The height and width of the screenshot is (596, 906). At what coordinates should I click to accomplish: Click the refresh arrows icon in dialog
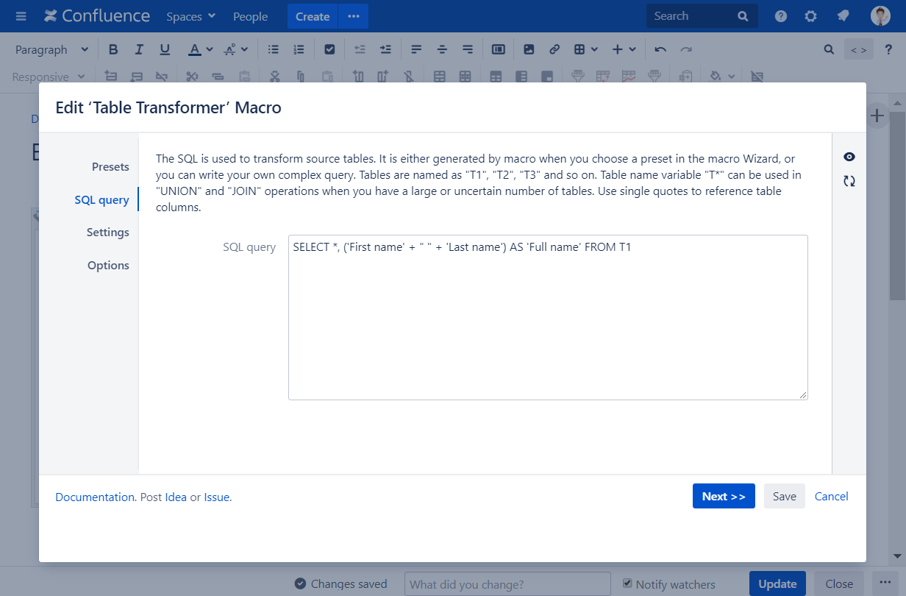point(849,181)
